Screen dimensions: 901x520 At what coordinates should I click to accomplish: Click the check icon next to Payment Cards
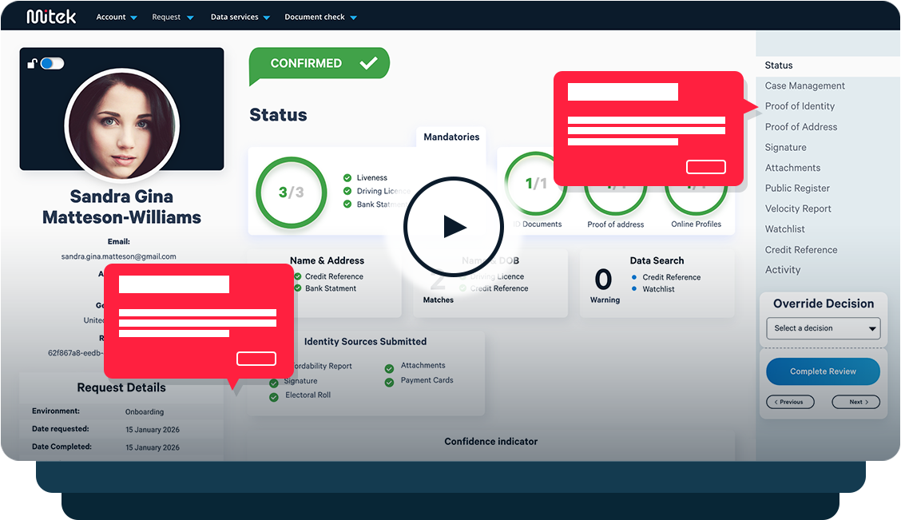[389, 382]
